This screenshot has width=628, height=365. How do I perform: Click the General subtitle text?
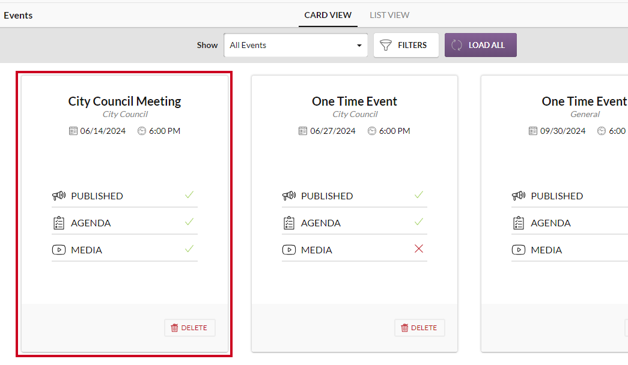pyautogui.click(x=585, y=114)
